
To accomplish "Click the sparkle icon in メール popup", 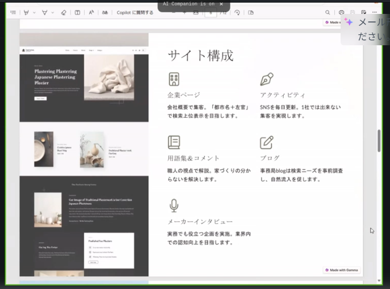I will (349, 22).
